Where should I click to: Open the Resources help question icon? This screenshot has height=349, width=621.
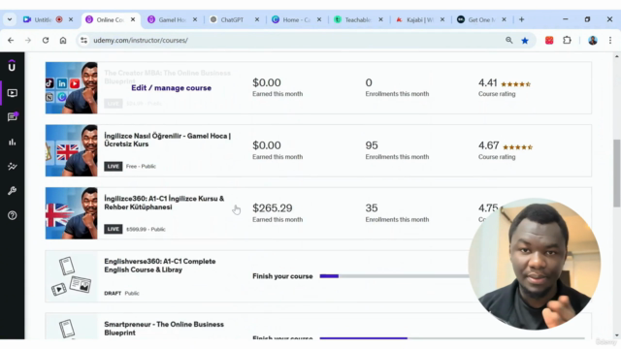coord(13,215)
